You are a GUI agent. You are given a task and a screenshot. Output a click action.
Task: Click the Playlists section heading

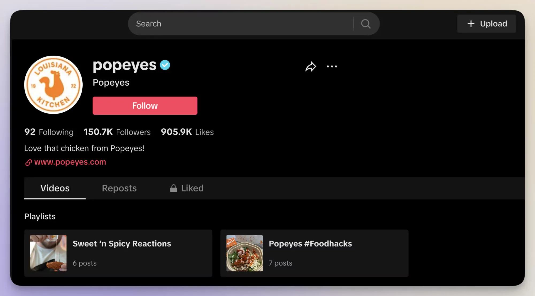tap(40, 217)
